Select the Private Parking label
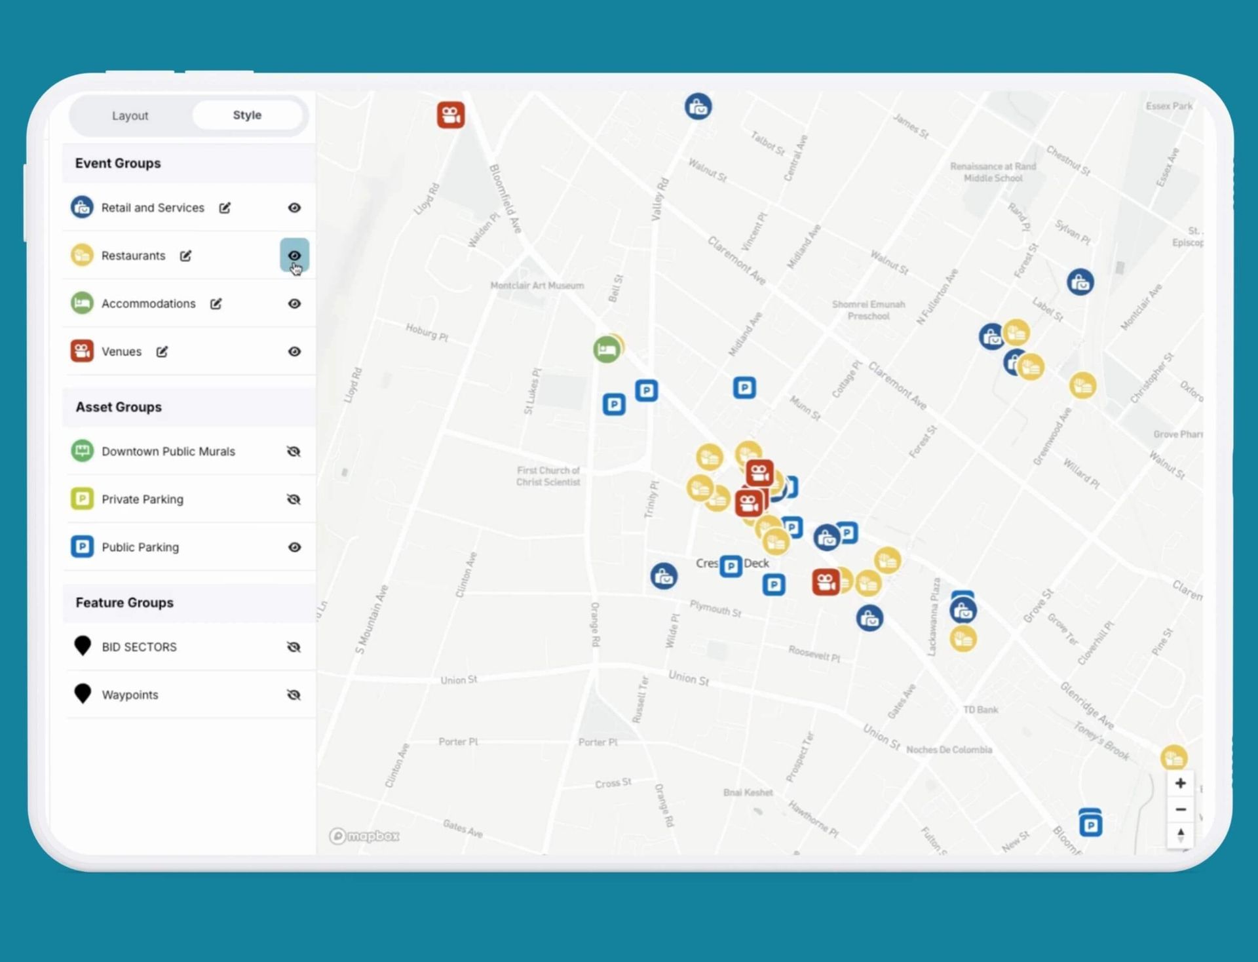 (142, 499)
